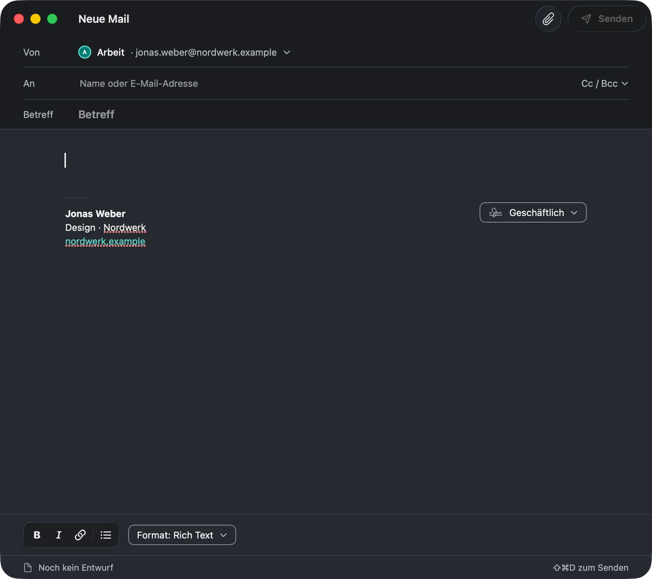Click the draft document icon in status bar

point(28,568)
